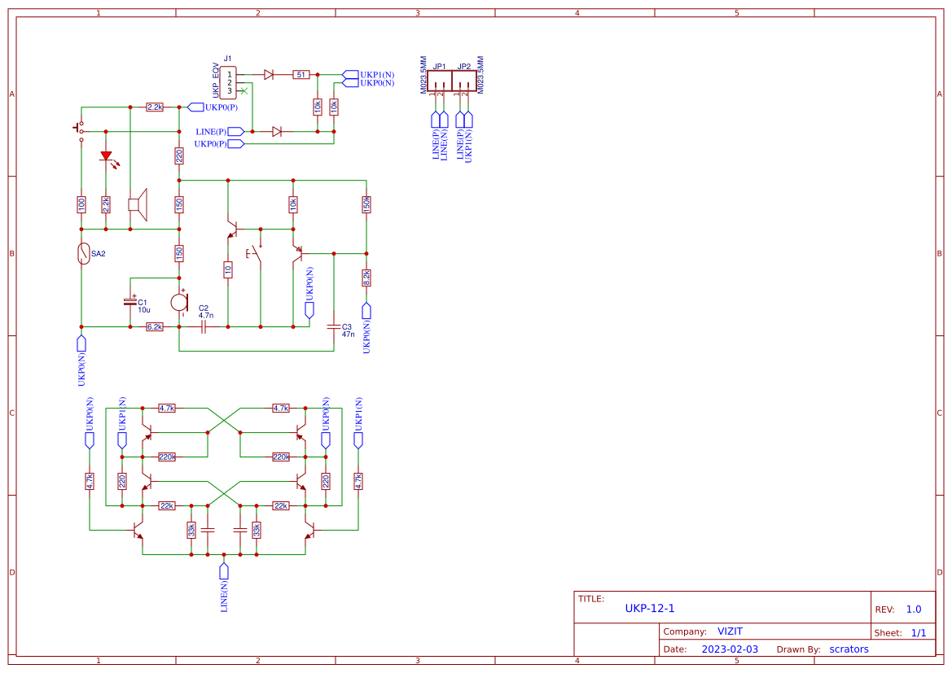Viewport: 952px width, 673px height.
Task: Click the JP2 jumper header
Action: (x=464, y=81)
